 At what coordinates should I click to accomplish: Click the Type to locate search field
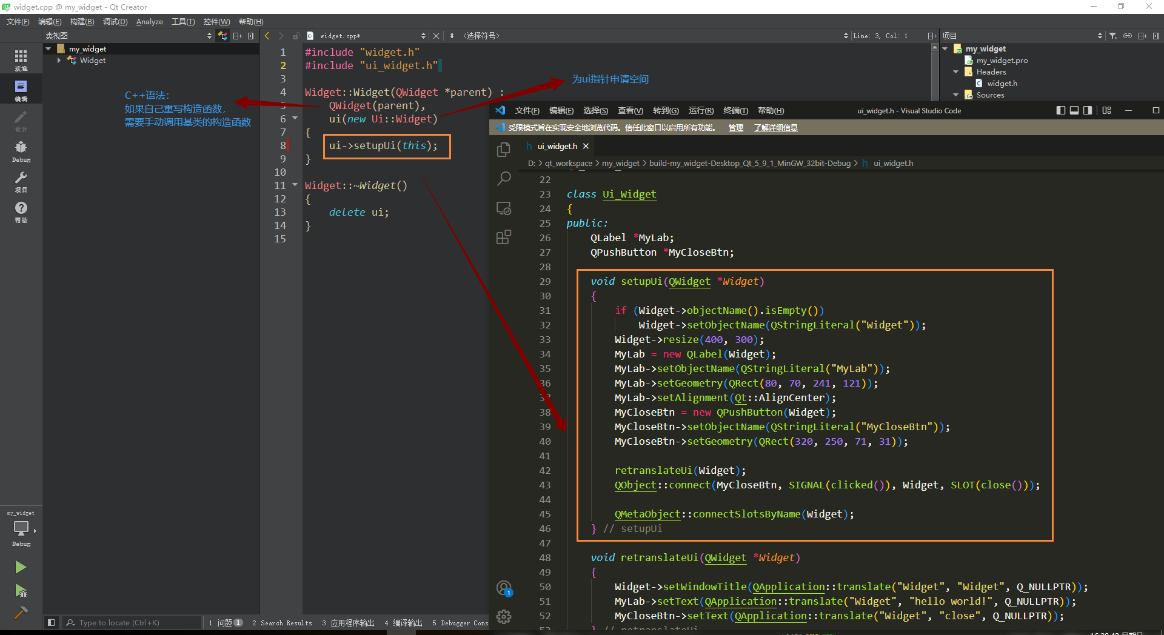point(133,622)
